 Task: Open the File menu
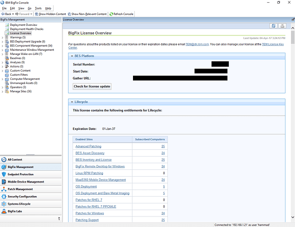click(x=4, y=8)
